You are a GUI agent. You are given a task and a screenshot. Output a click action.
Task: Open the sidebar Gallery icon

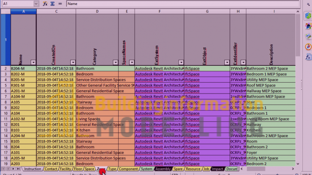point(308,36)
